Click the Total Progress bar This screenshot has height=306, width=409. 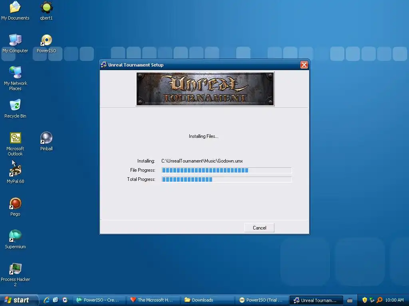(x=226, y=179)
